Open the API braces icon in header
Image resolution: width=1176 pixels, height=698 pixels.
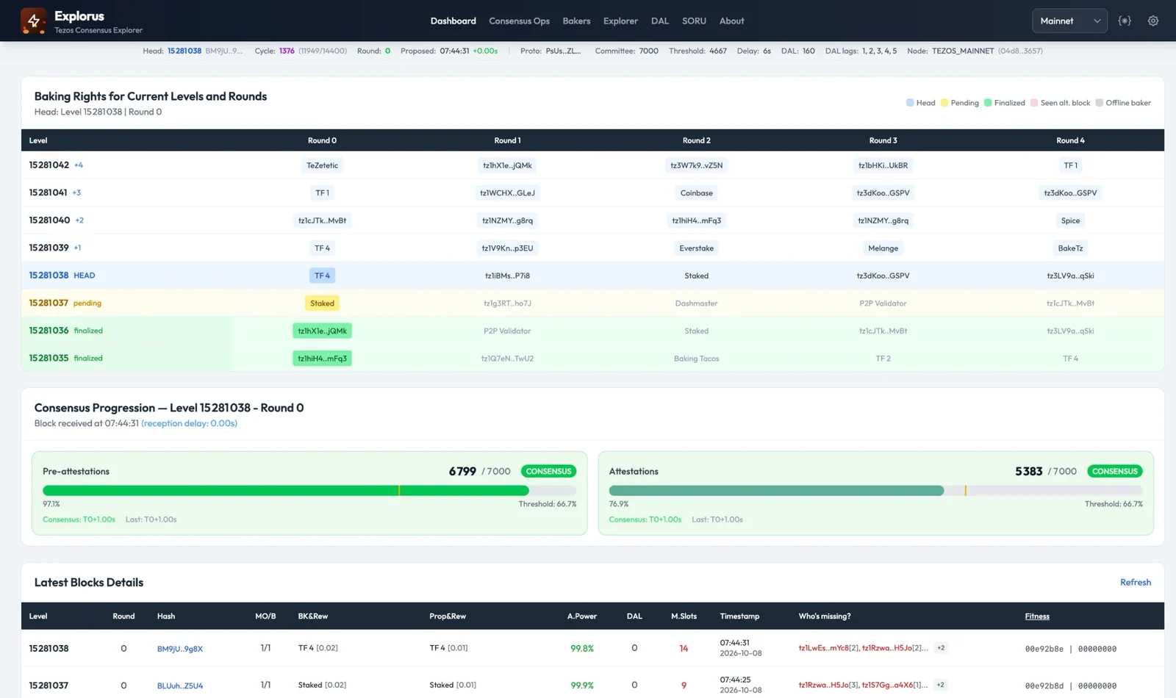point(1125,21)
